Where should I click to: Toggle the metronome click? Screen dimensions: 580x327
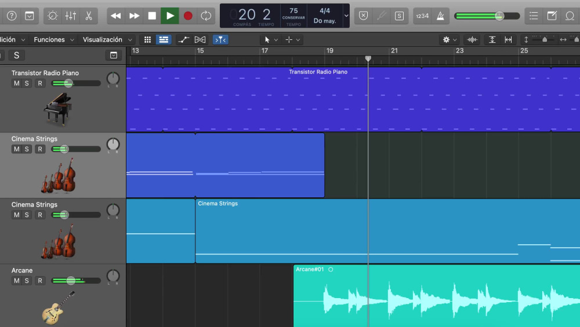[440, 16]
